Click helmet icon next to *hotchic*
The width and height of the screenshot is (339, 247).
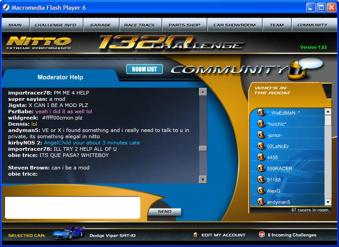pos(261,123)
